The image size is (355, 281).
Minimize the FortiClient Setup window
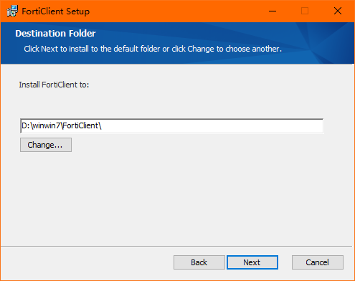(273, 11)
